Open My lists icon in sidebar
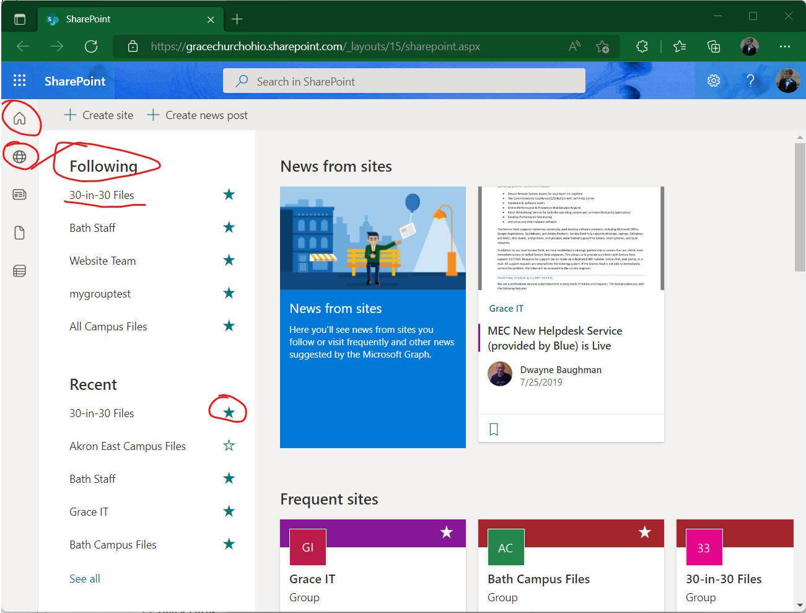806x613 pixels. click(20, 271)
